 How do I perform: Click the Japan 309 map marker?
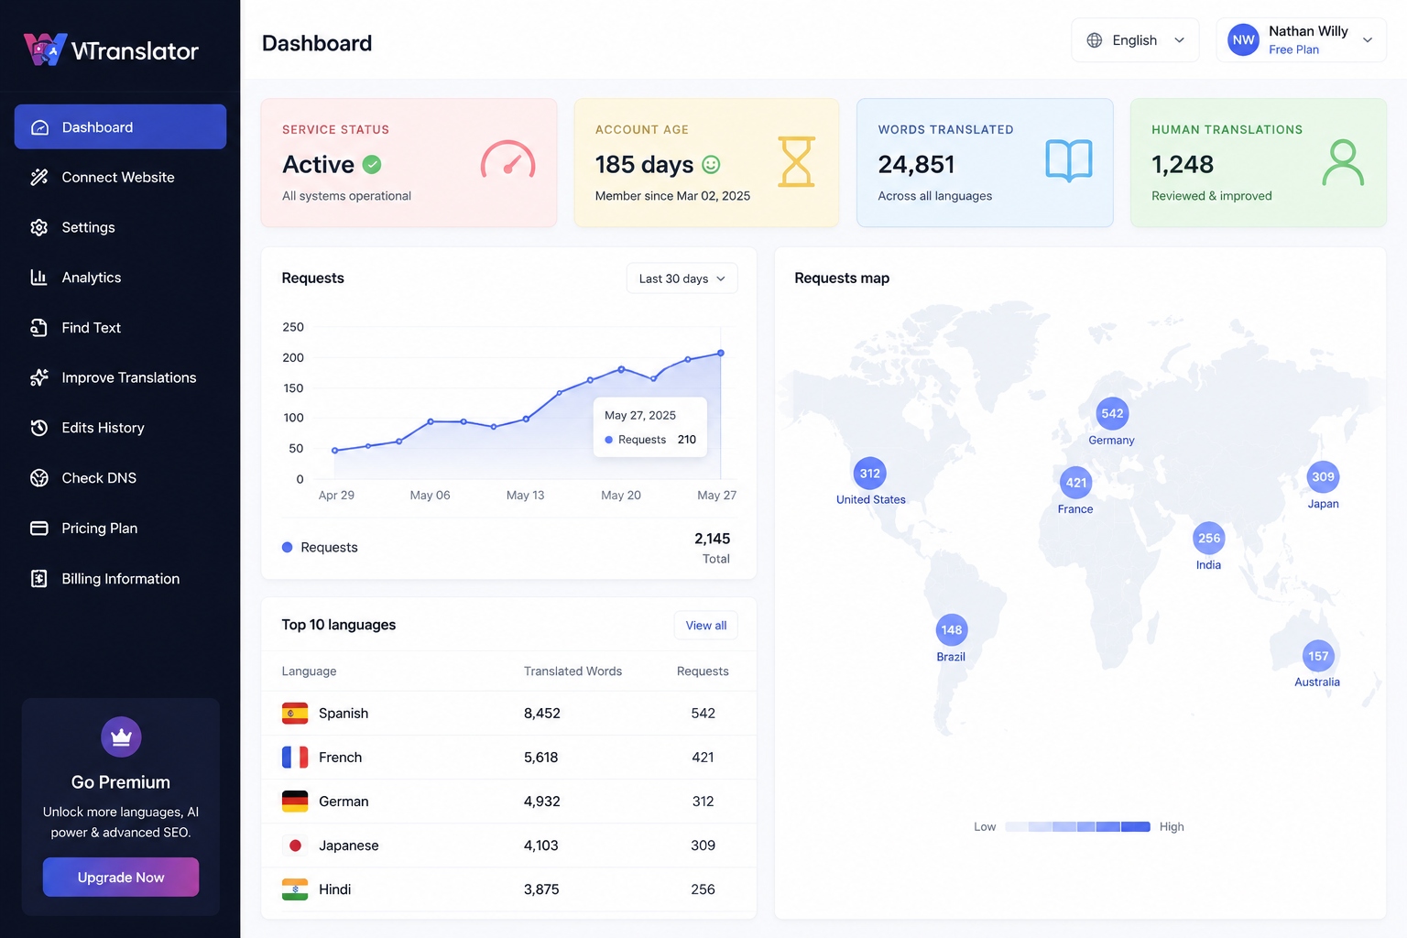(1323, 477)
